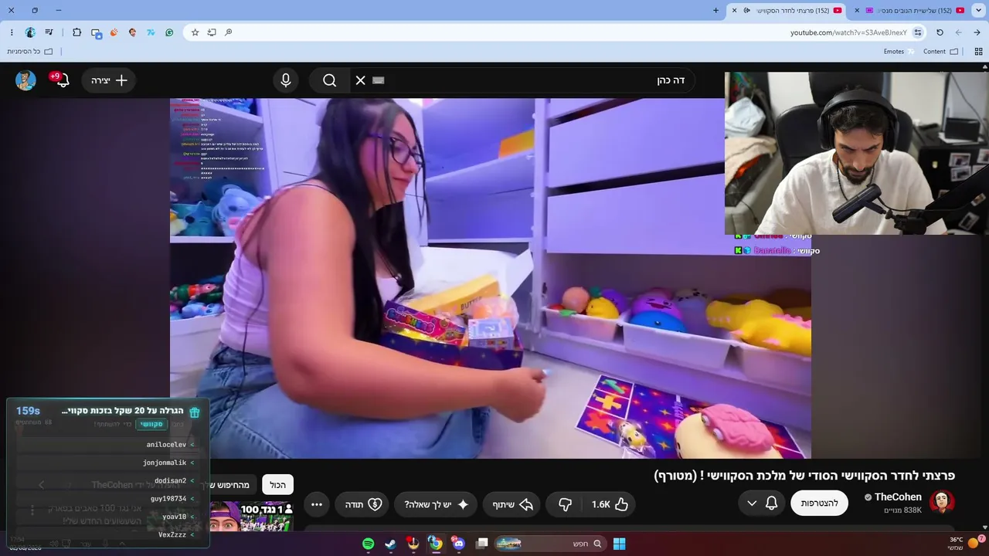This screenshot has width=989, height=556.
Task: Open Spotify from the taskbar
Action: 369,544
